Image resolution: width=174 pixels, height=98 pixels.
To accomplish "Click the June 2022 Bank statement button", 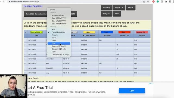I will (35, 14).
